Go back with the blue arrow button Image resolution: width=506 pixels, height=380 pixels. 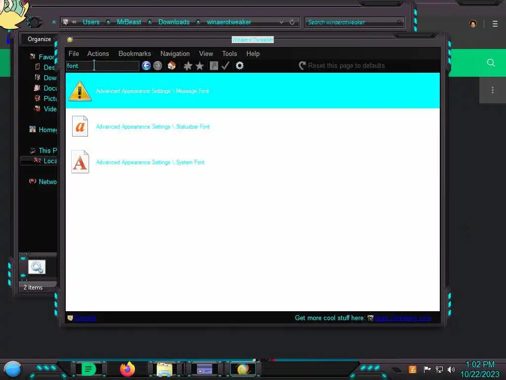[x=146, y=66]
